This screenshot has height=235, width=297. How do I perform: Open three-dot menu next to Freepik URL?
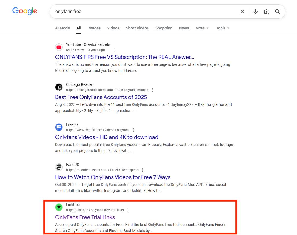pyautogui.click(x=133, y=130)
